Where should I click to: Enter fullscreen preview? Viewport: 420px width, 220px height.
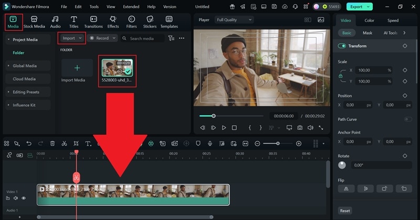(x=321, y=128)
